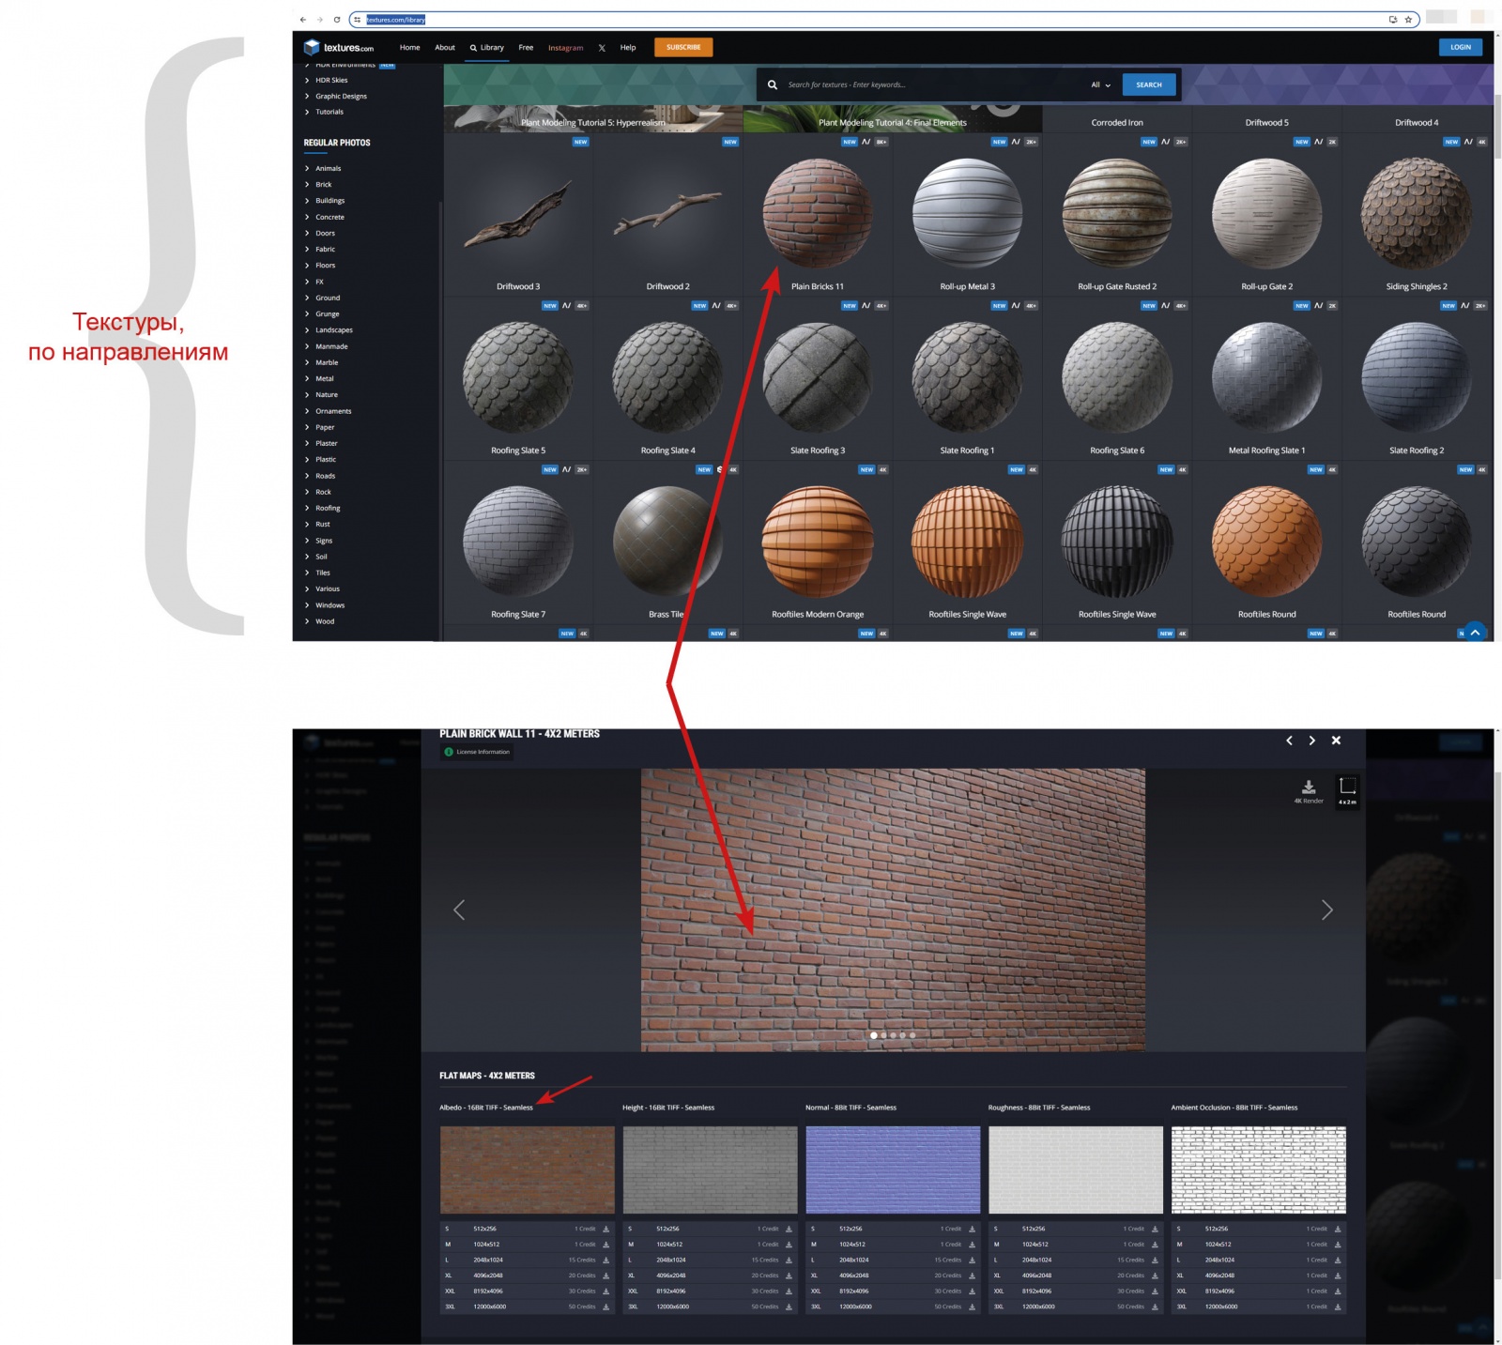
Task: Click the SEARCH button
Action: [x=1149, y=84]
